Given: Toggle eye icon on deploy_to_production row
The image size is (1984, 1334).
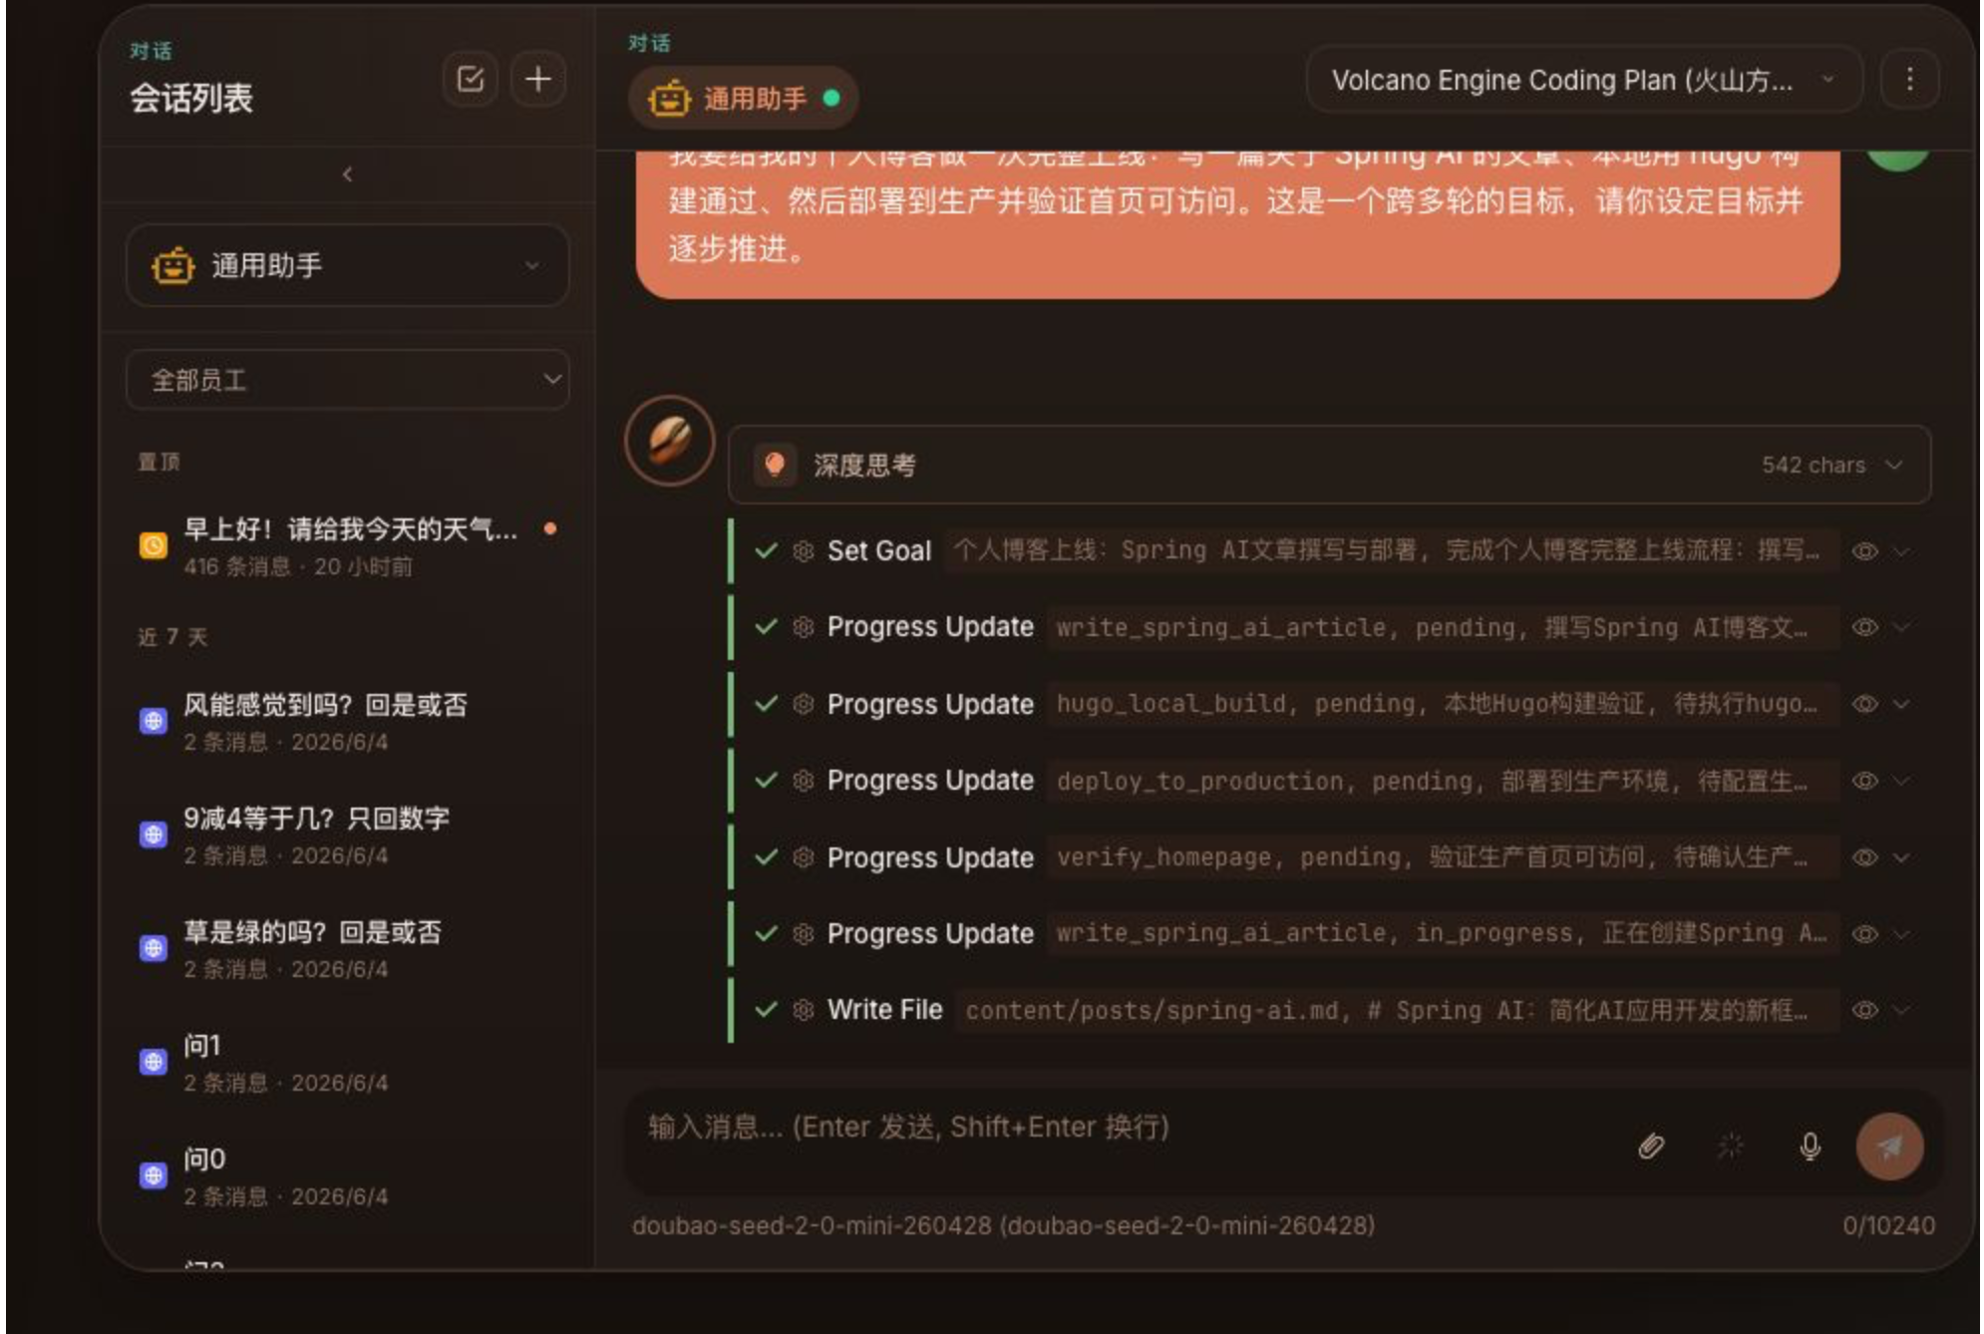Looking at the screenshot, I should coord(1864,781).
